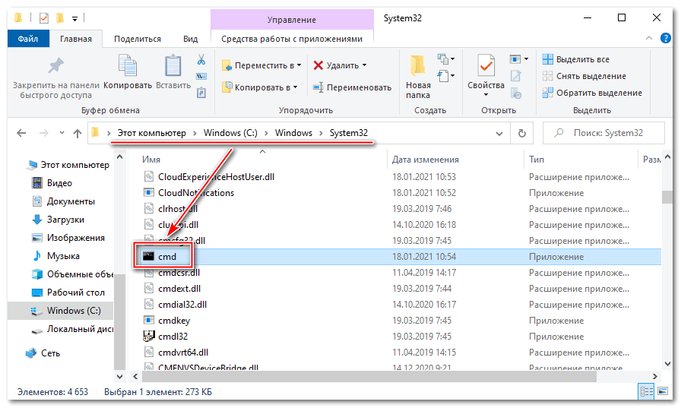Click the scissors Cut icon in ribbon
The width and height of the screenshot is (681, 408).
point(201,59)
